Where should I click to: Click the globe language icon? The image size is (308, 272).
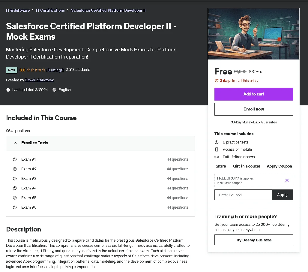click(x=54, y=90)
